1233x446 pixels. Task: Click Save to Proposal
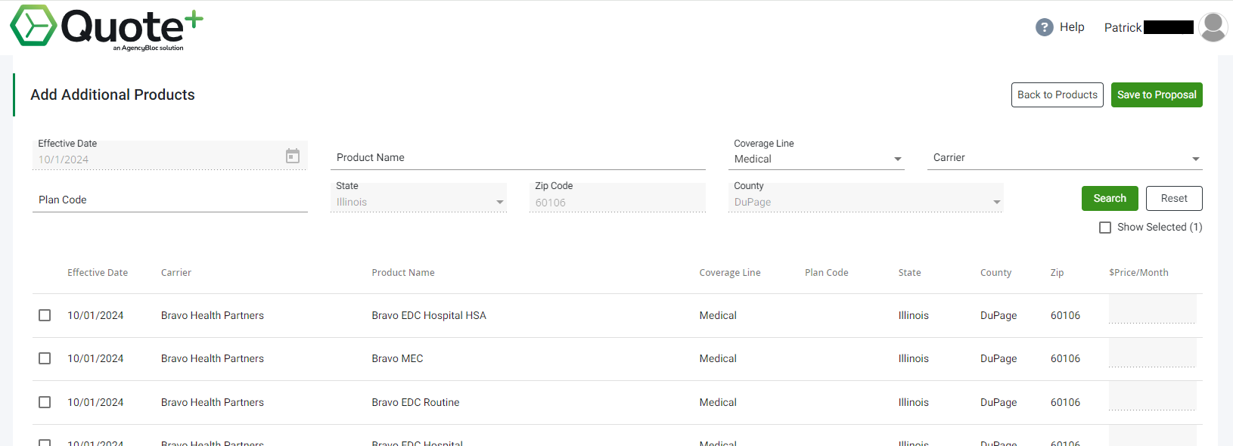(x=1157, y=94)
